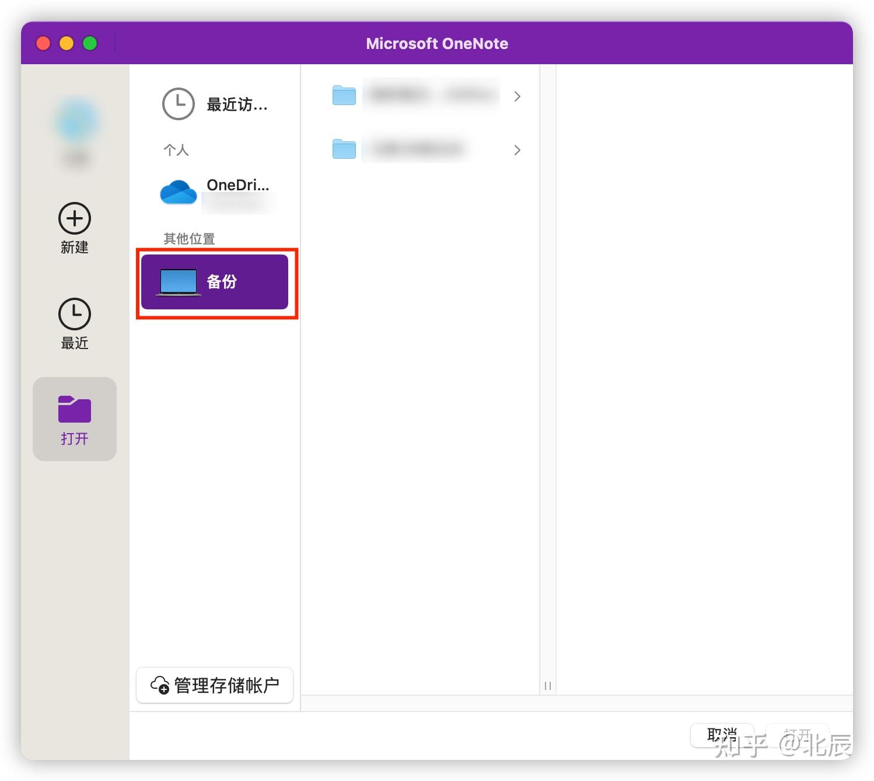Minimize window with the yellow button

[x=67, y=43]
